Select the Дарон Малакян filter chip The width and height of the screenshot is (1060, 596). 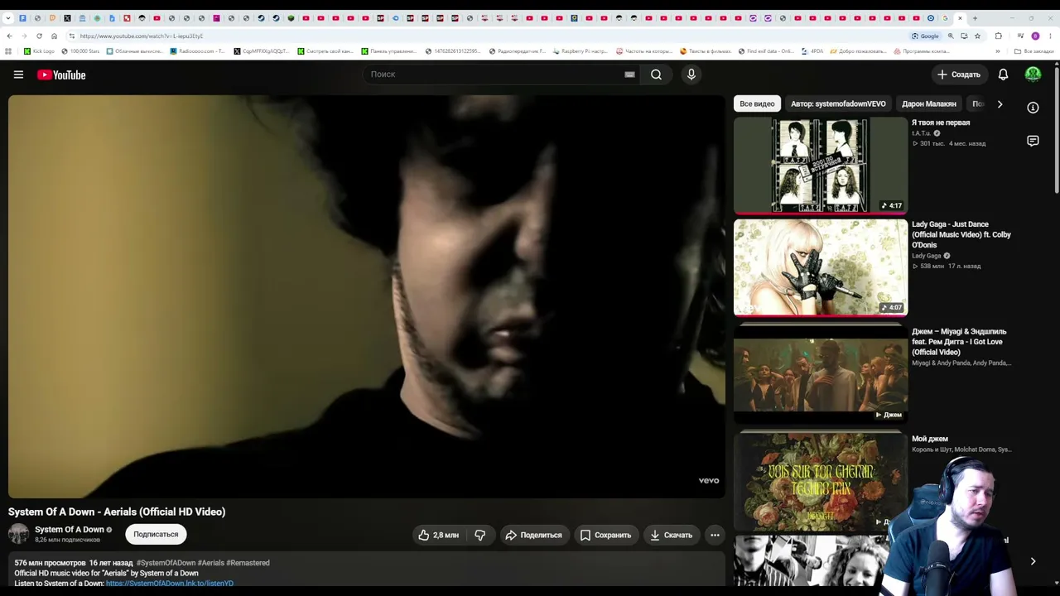tap(928, 103)
